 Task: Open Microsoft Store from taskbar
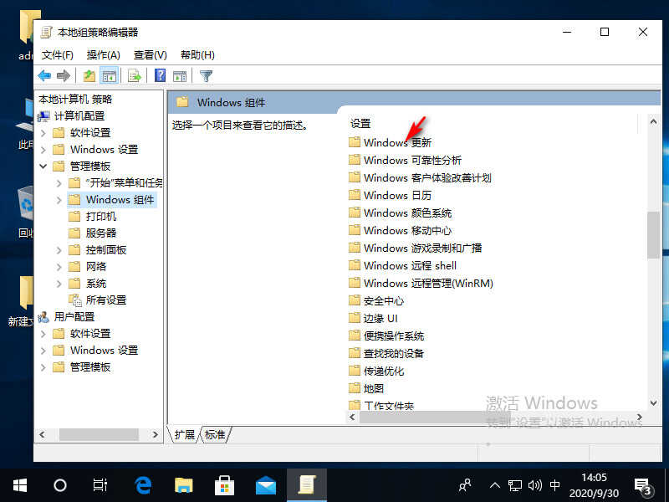(x=224, y=485)
